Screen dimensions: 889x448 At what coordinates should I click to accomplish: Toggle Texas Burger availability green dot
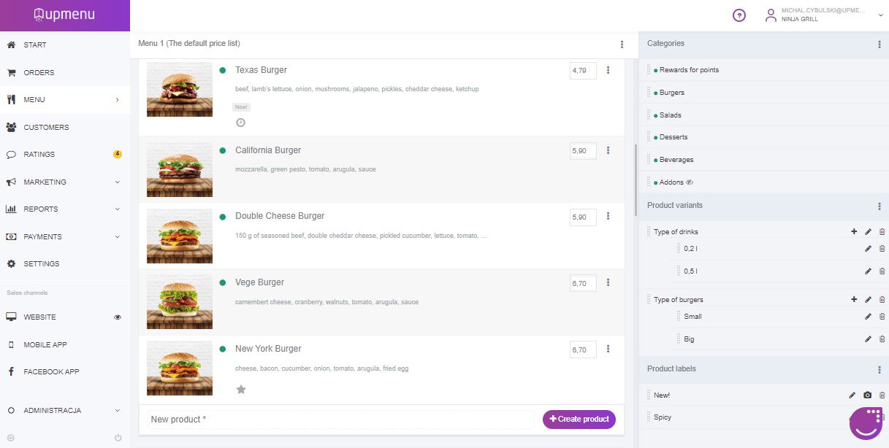[223, 70]
